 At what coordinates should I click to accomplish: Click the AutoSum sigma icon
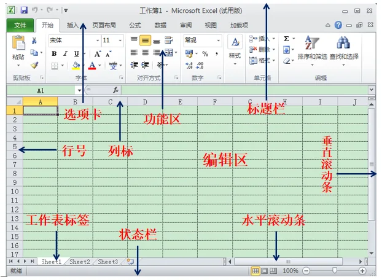pos(286,39)
